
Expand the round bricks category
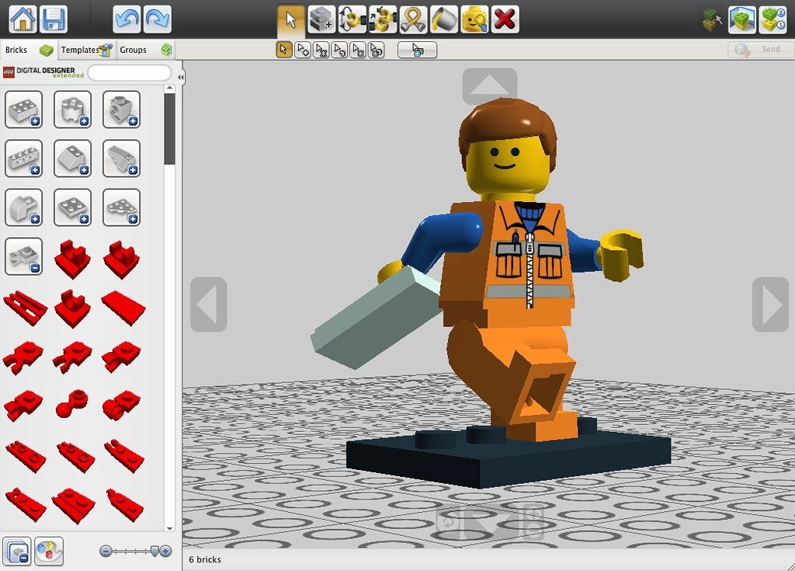pyautogui.click(x=72, y=109)
